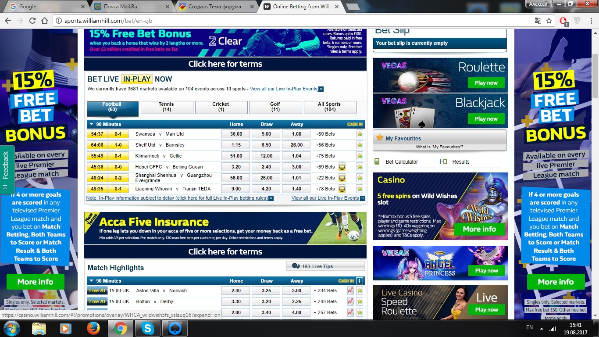Open the poker spade app in taskbar
This screenshot has width=599, height=337.
click(175, 328)
